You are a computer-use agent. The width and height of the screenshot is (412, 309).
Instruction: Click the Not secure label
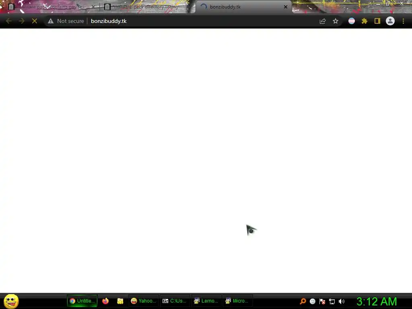[x=70, y=21]
